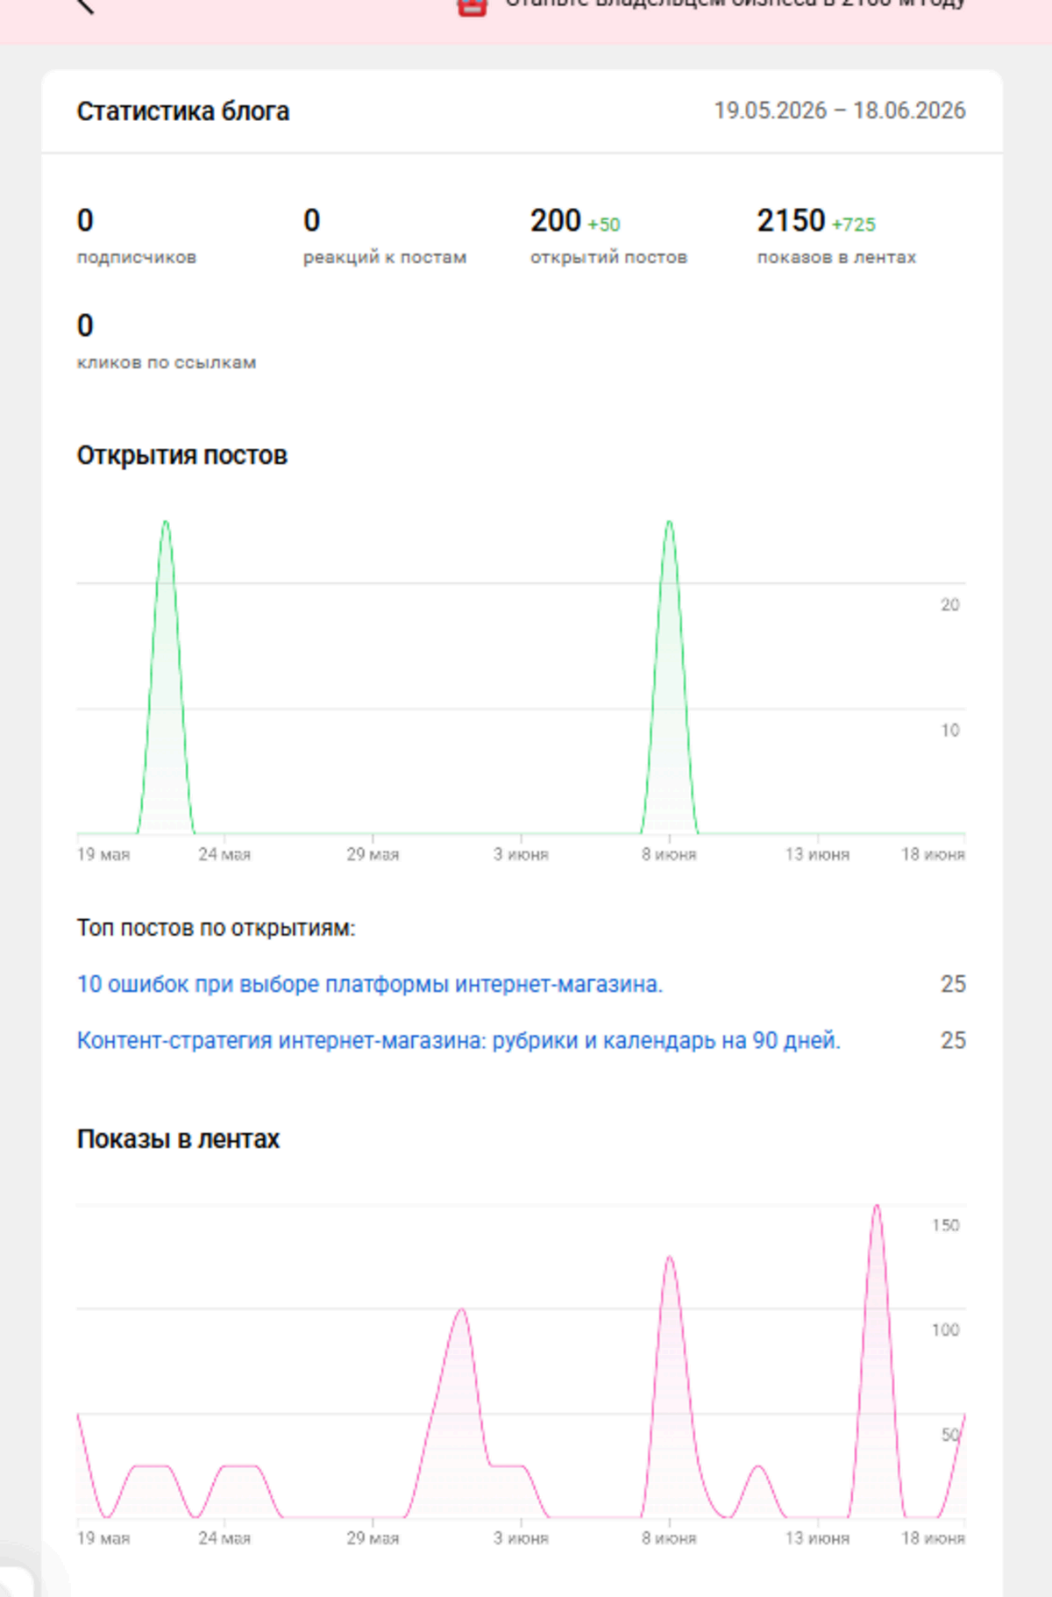Click the pink peak at 8 июня
The image size is (1052, 1597).
point(670,1259)
